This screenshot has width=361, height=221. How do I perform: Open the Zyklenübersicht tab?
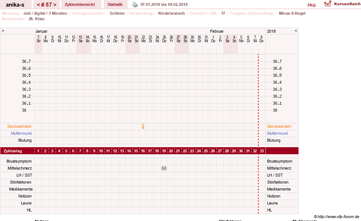79,5
